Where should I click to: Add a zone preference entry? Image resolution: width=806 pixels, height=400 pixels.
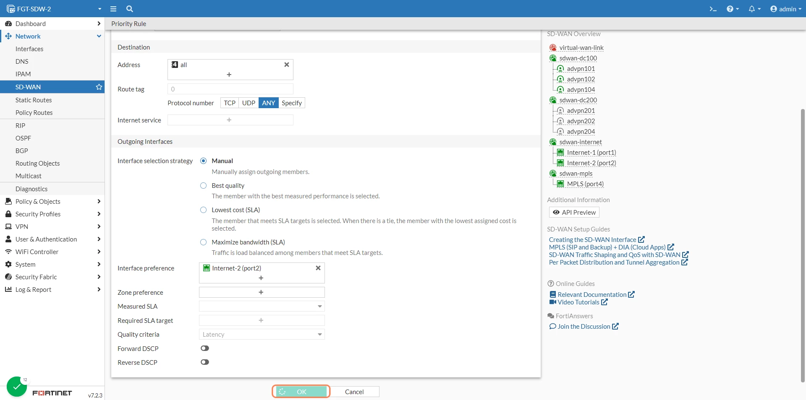point(262,292)
